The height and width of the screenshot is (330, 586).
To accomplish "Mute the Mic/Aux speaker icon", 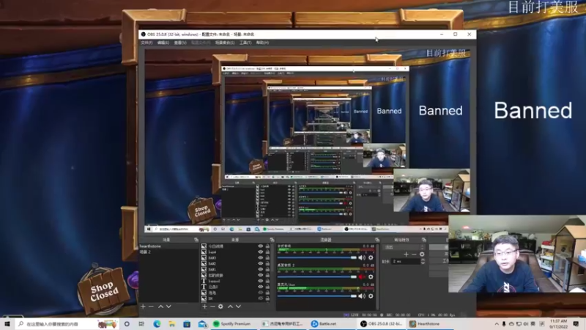I will click(x=362, y=296).
